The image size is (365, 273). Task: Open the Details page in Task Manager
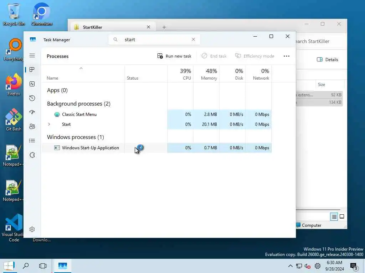[x=32, y=140]
